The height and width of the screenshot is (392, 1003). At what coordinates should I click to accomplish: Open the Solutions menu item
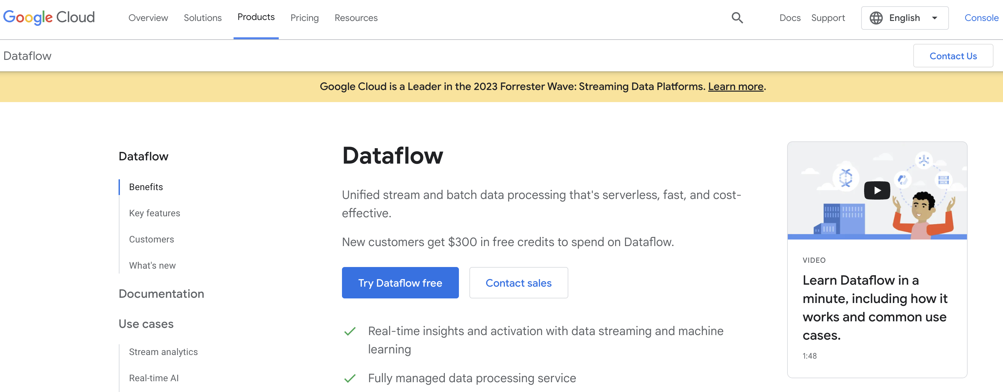click(202, 18)
